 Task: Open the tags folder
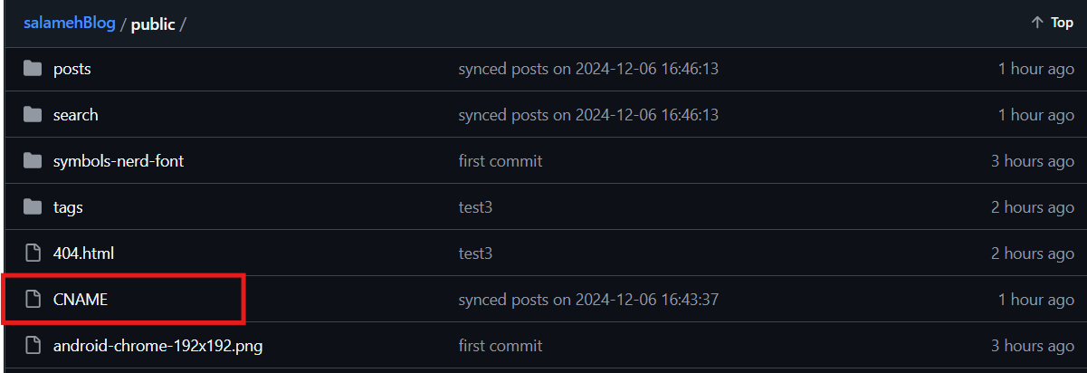click(x=68, y=207)
